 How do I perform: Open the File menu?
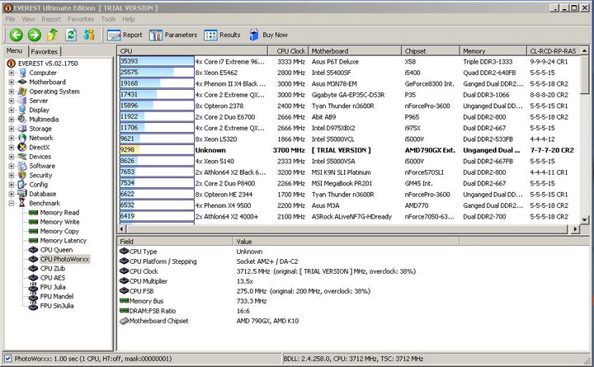10,19
